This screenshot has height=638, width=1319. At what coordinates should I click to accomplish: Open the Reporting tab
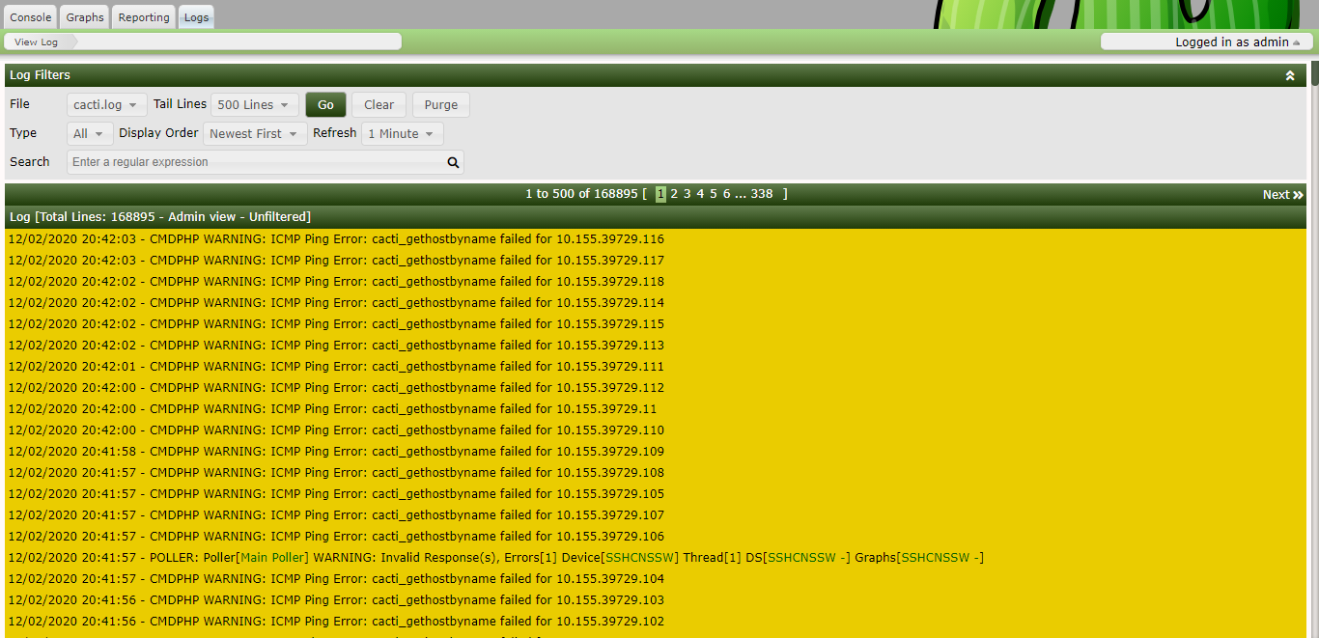click(144, 17)
